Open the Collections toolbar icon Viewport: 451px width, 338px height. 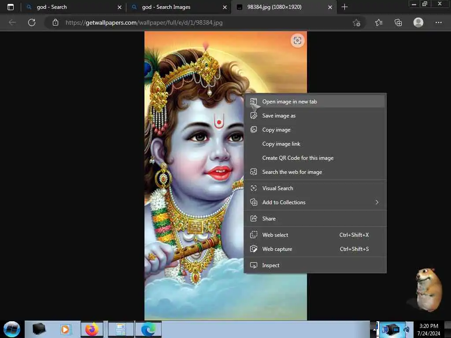tap(398, 22)
